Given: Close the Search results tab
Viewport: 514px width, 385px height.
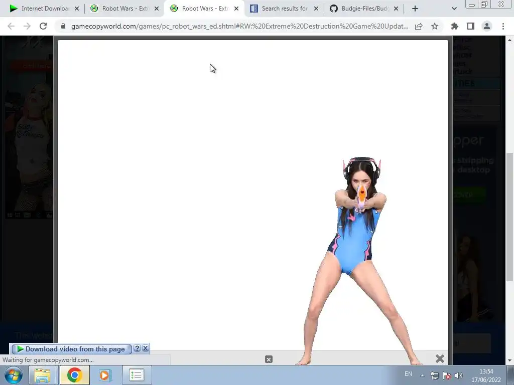Looking at the screenshot, I should (x=316, y=9).
